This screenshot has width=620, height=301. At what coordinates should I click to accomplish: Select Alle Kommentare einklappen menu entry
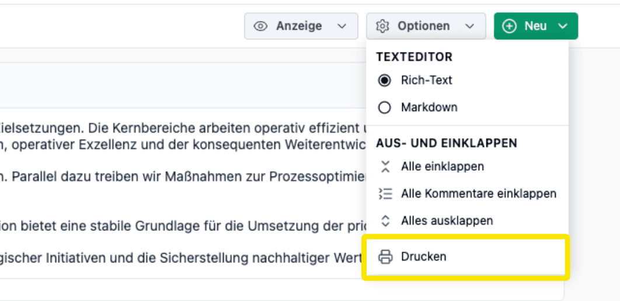(478, 193)
